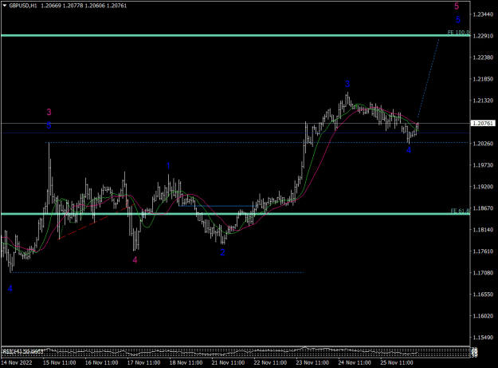Click the 21 Nov 11:00 time label
The image size is (498, 368).
tap(228, 362)
